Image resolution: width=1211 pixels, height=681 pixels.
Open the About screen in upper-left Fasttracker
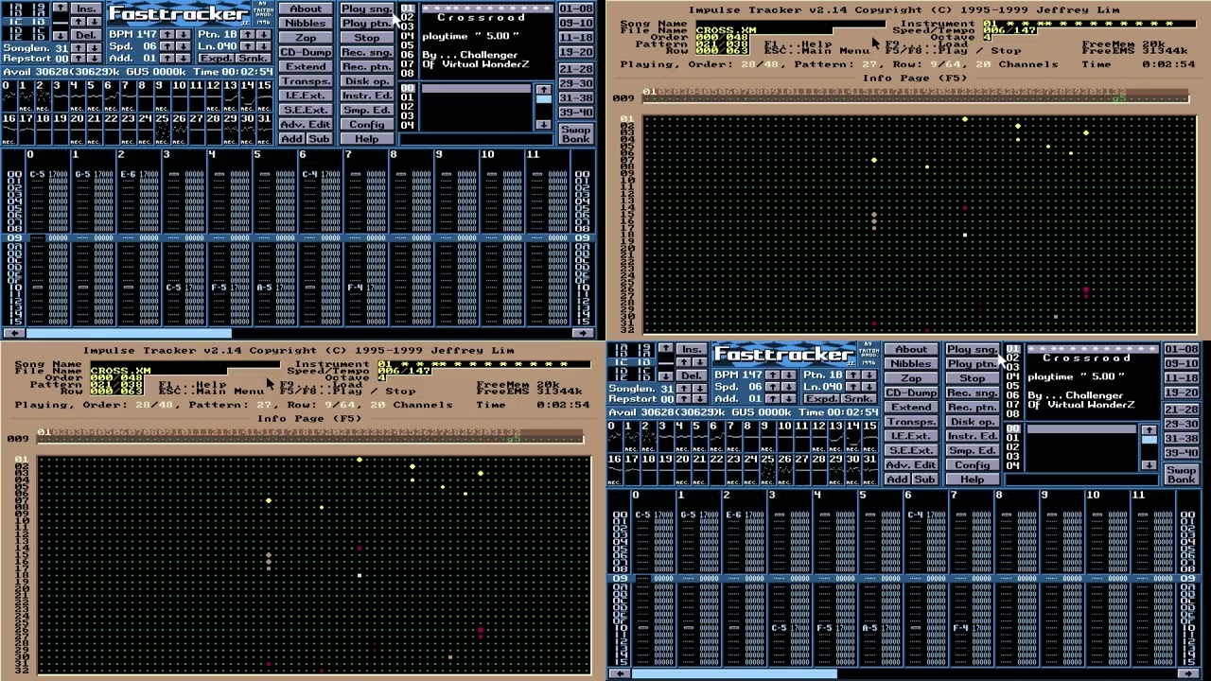(x=307, y=9)
